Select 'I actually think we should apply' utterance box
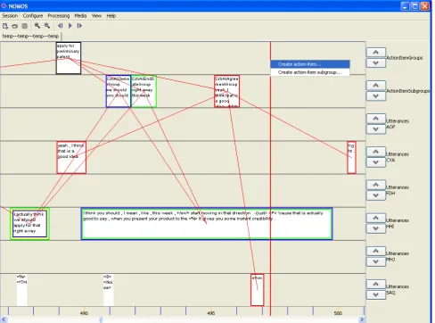The height and width of the screenshot is (323, 435). point(29,224)
